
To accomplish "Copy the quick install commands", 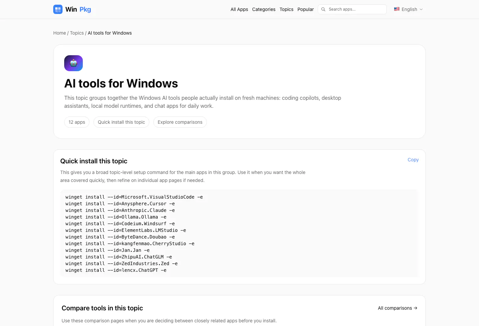I will 413,160.
